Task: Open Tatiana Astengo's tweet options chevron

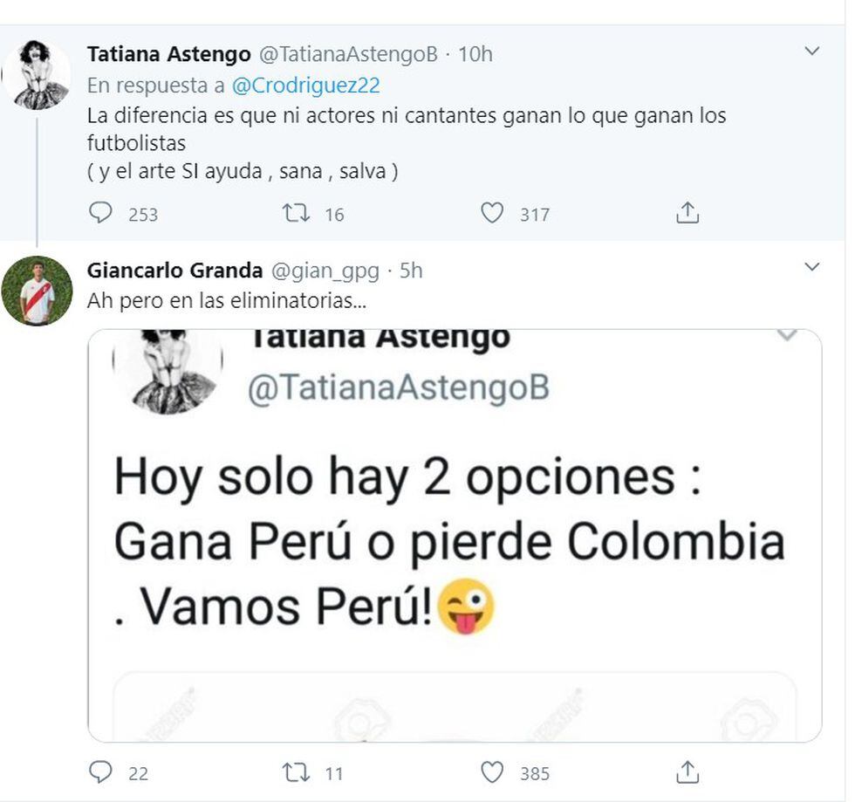Action: pyautogui.click(x=811, y=51)
